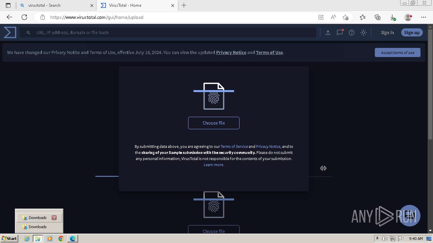The image size is (433, 243).
Task: Click the browser profile avatar
Action: (408, 17)
